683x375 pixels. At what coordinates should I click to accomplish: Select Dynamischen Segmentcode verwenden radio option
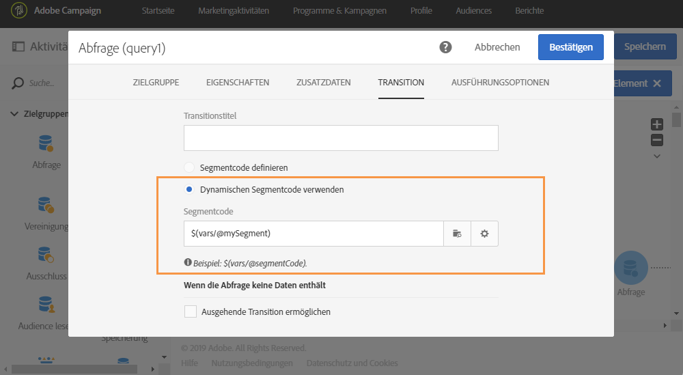pos(189,190)
